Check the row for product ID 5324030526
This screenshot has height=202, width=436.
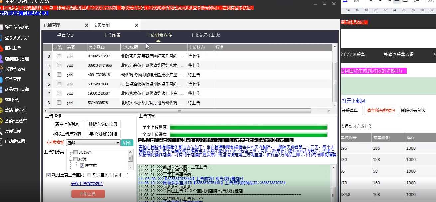pyautogui.click(x=59, y=103)
